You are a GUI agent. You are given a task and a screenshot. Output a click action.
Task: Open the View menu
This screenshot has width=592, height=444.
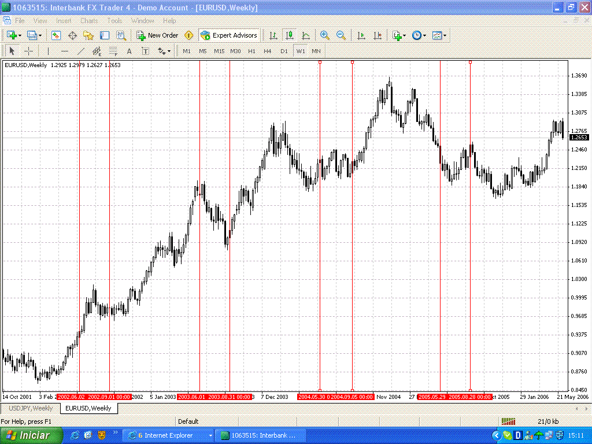click(x=40, y=21)
